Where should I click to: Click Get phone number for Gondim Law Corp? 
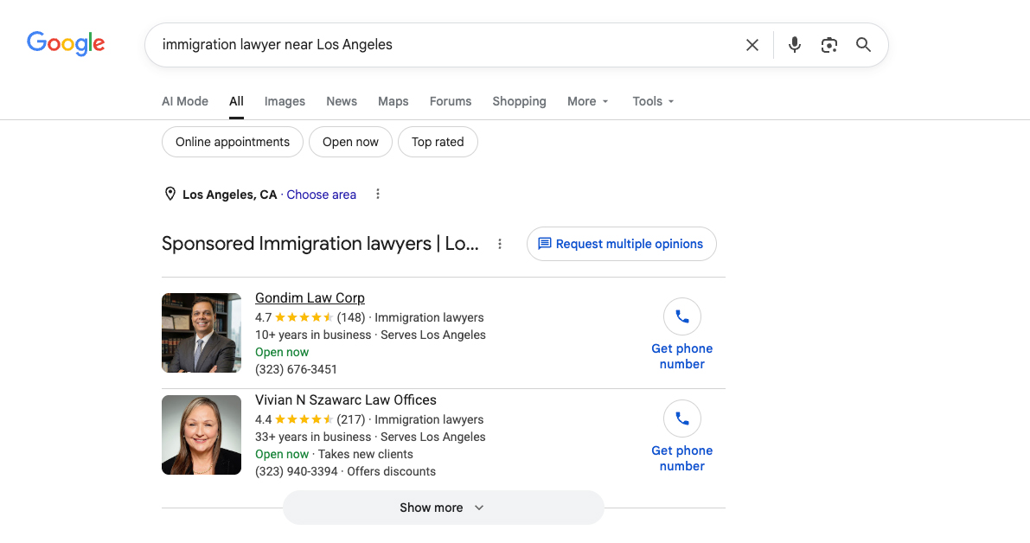[x=681, y=356]
